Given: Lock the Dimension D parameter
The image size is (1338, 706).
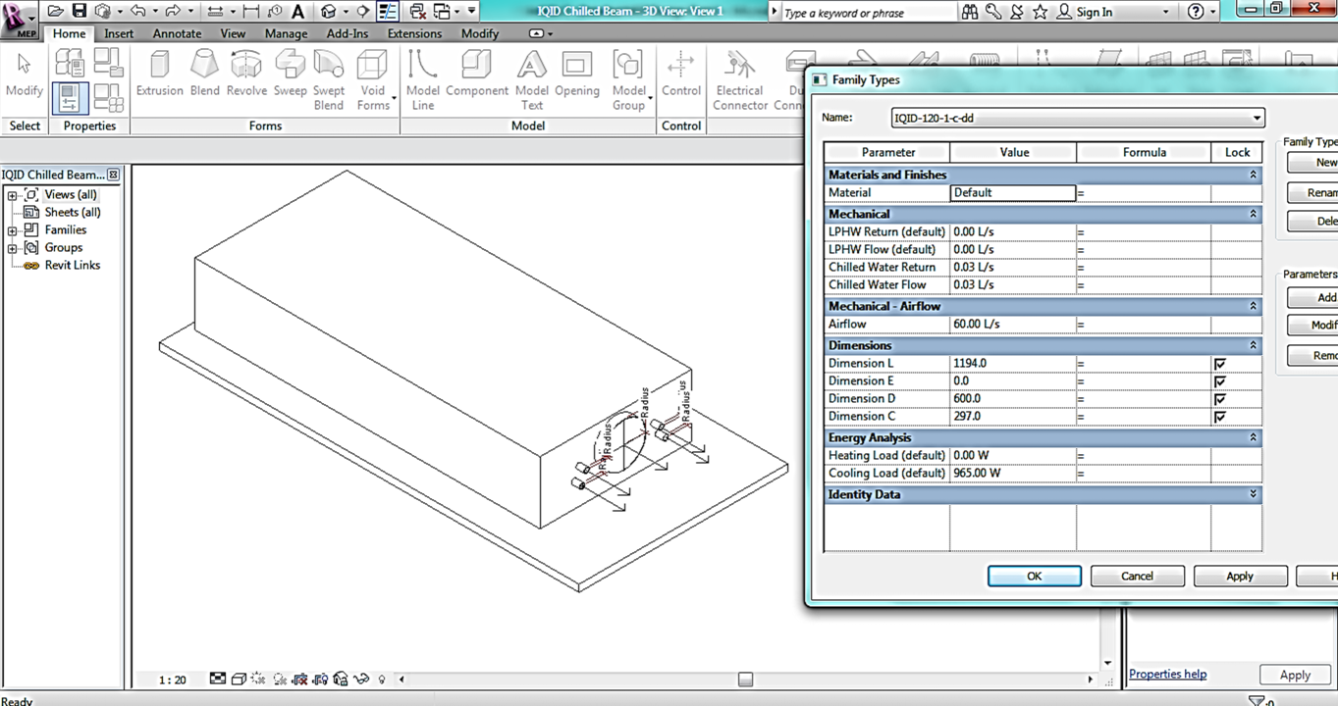Looking at the screenshot, I should (x=1219, y=398).
